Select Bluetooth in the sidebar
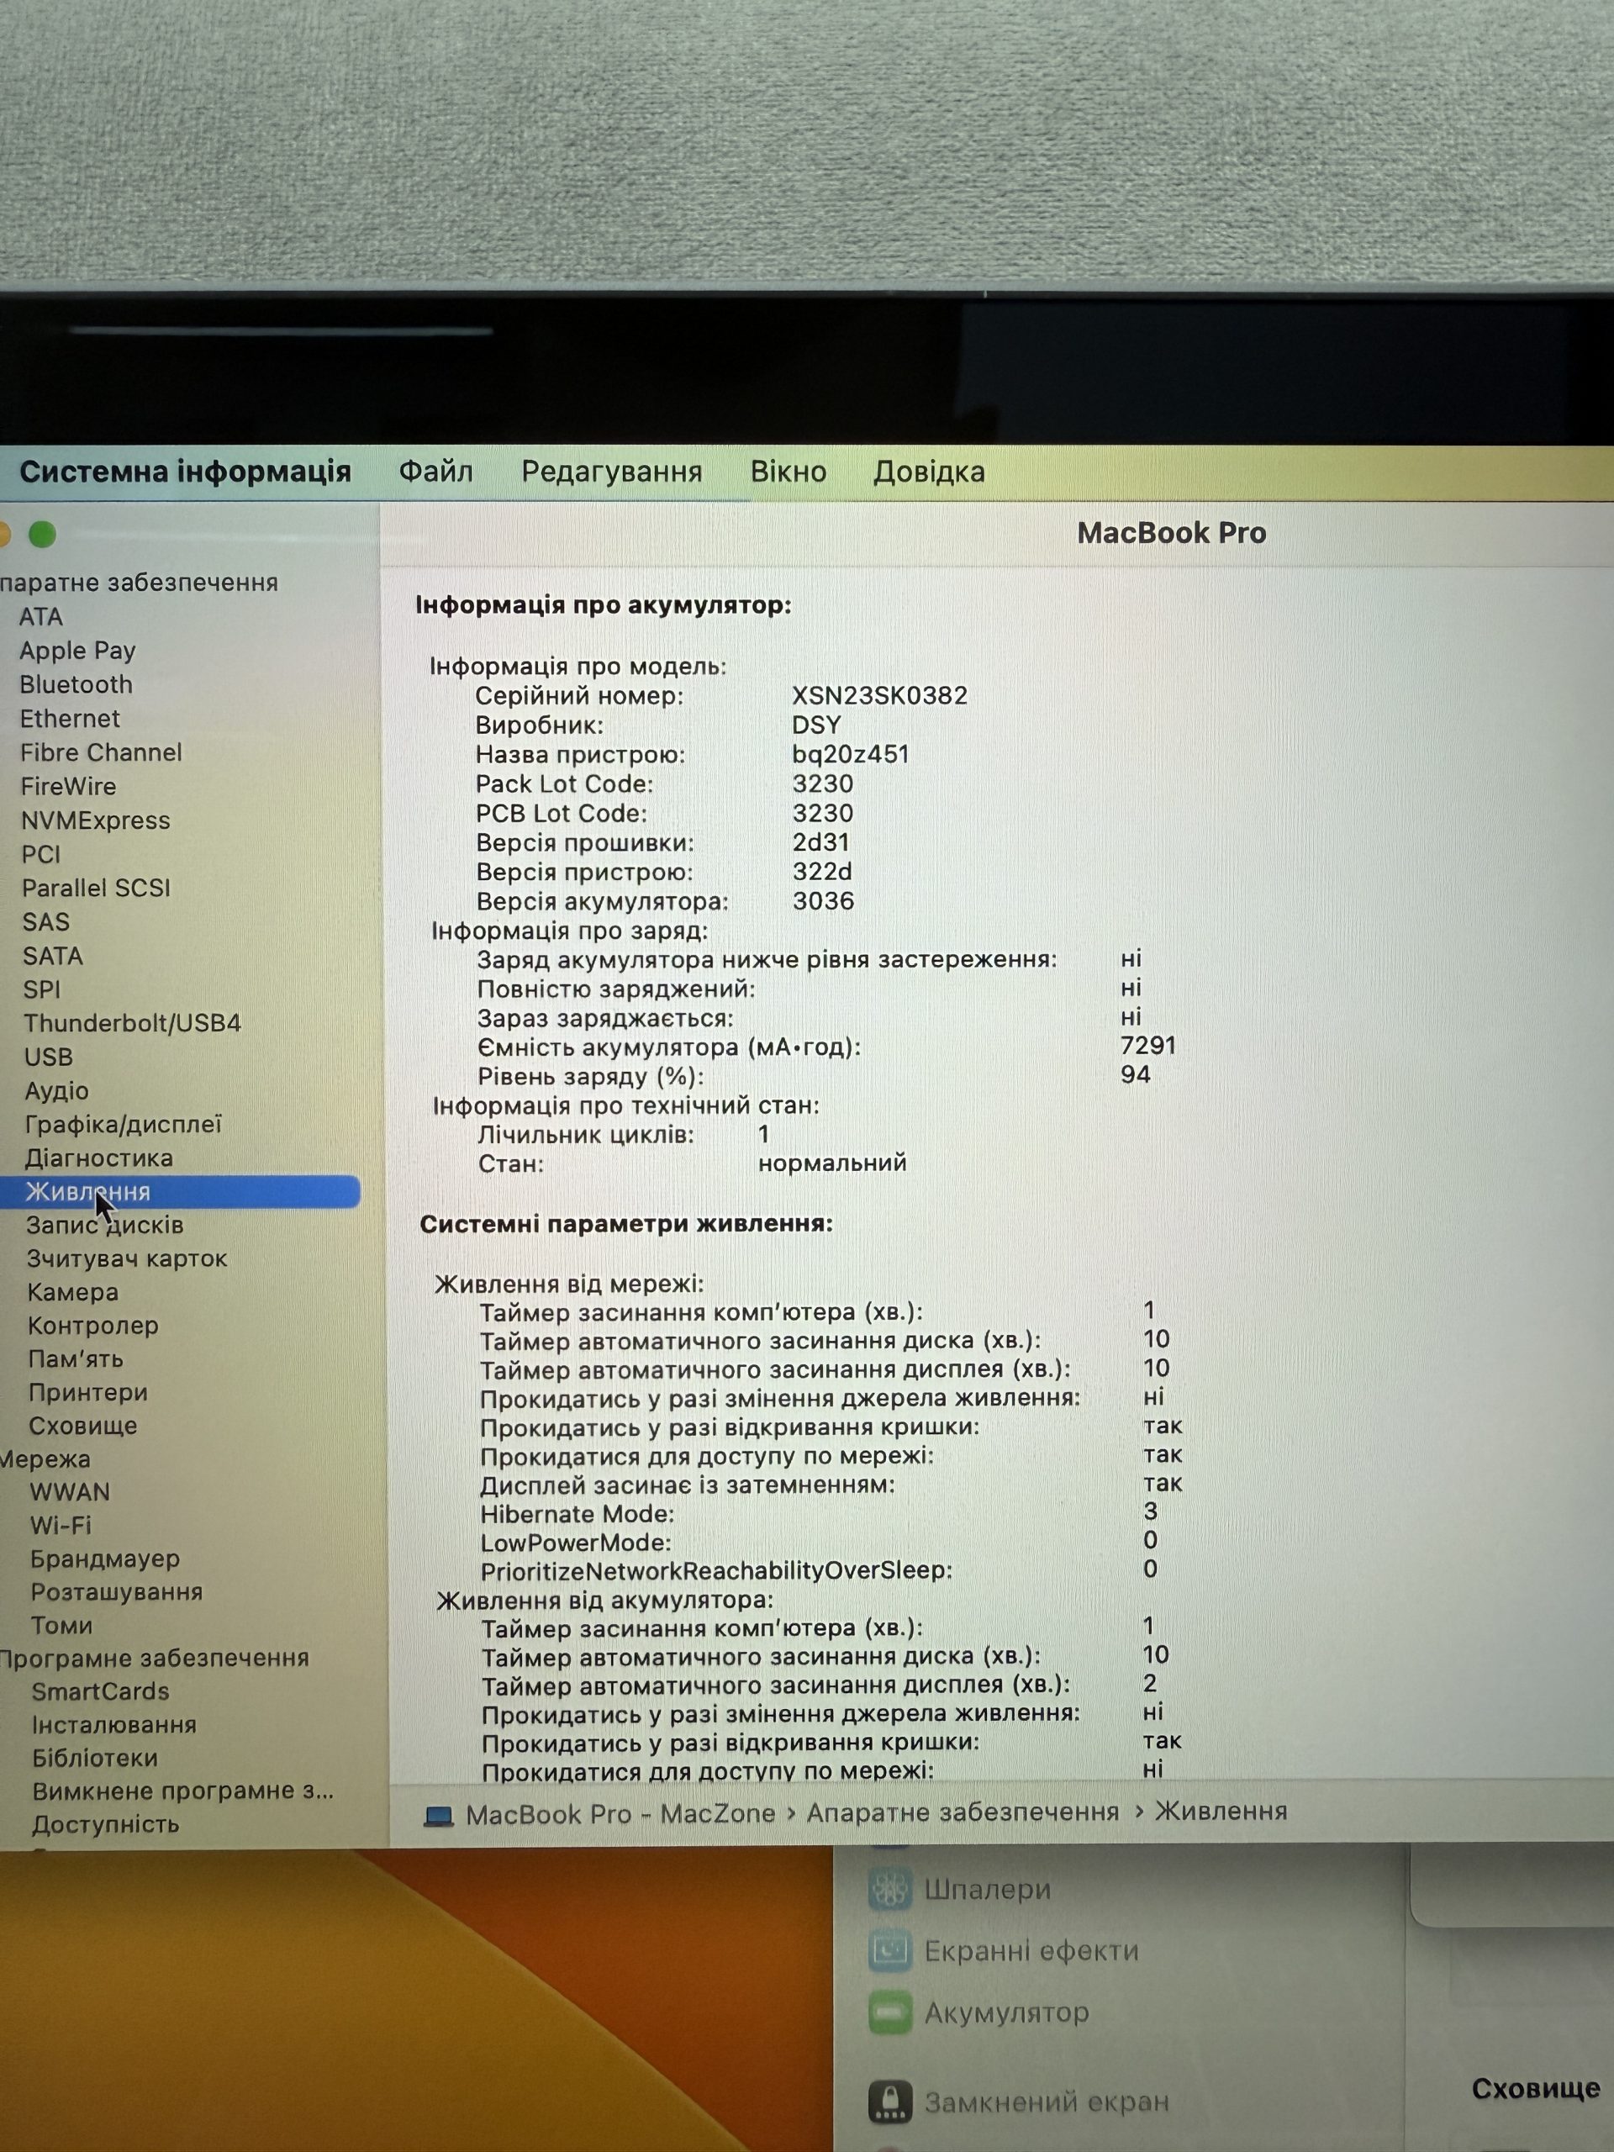Image resolution: width=1614 pixels, height=2152 pixels. click(76, 685)
